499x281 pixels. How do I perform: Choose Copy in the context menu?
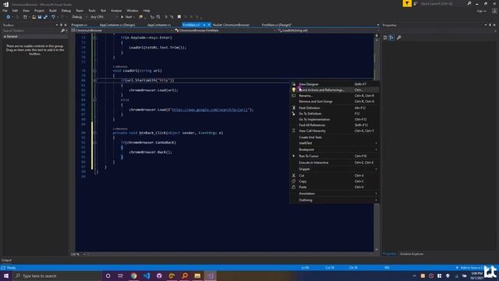pyautogui.click(x=334, y=181)
